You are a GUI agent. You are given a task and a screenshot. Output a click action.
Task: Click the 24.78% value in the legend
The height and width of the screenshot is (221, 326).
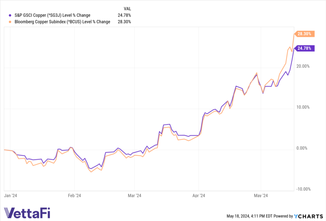point(124,15)
